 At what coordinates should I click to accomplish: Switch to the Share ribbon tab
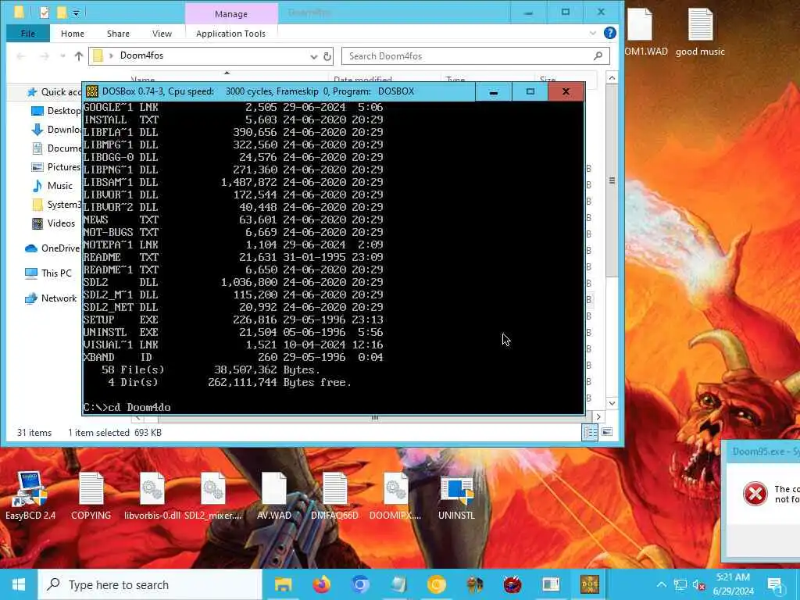click(x=118, y=34)
